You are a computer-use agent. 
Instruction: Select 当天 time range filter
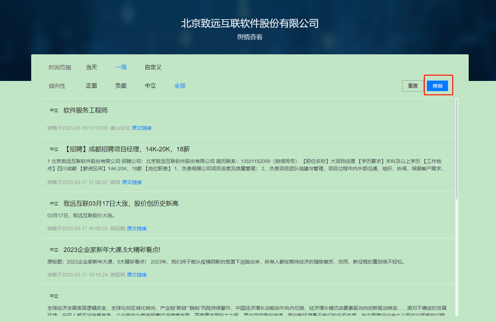click(91, 67)
